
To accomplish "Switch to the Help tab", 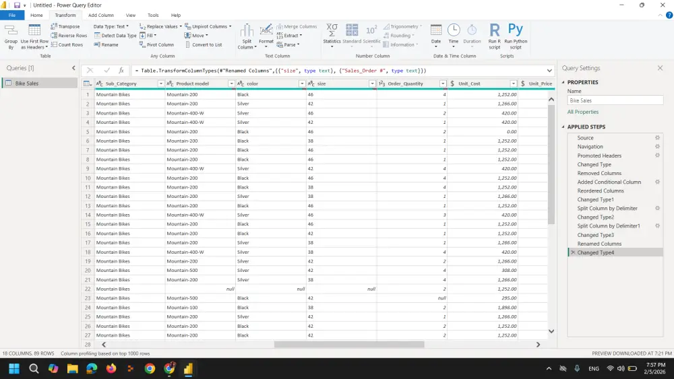I will click(176, 15).
